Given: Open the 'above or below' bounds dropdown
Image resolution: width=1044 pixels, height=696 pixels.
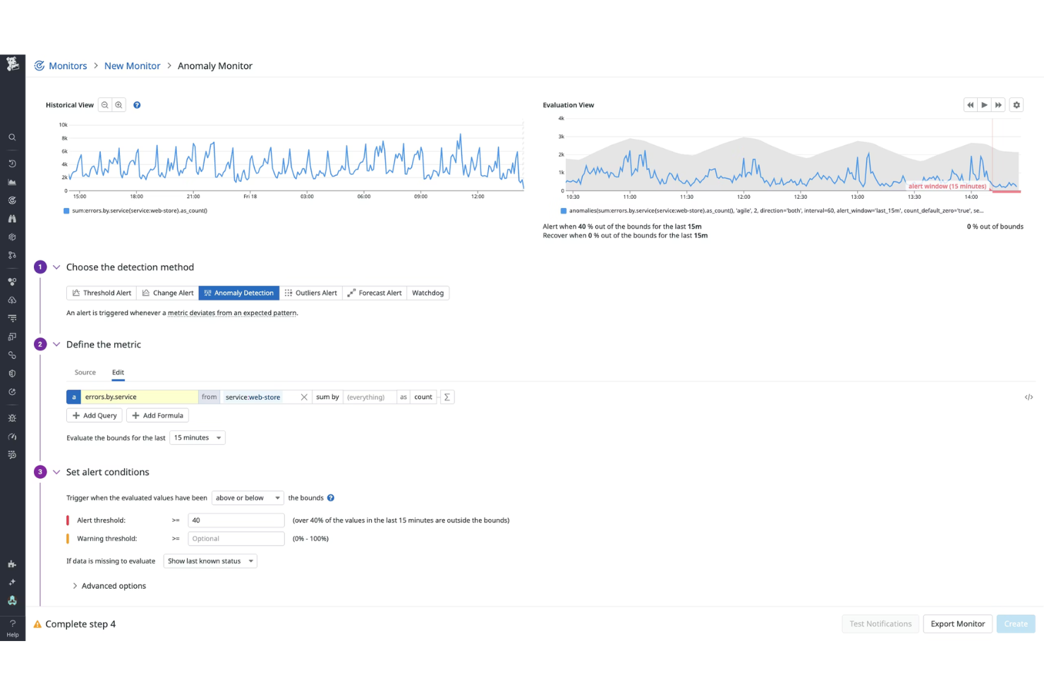Looking at the screenshot, I should pos(247,497).
